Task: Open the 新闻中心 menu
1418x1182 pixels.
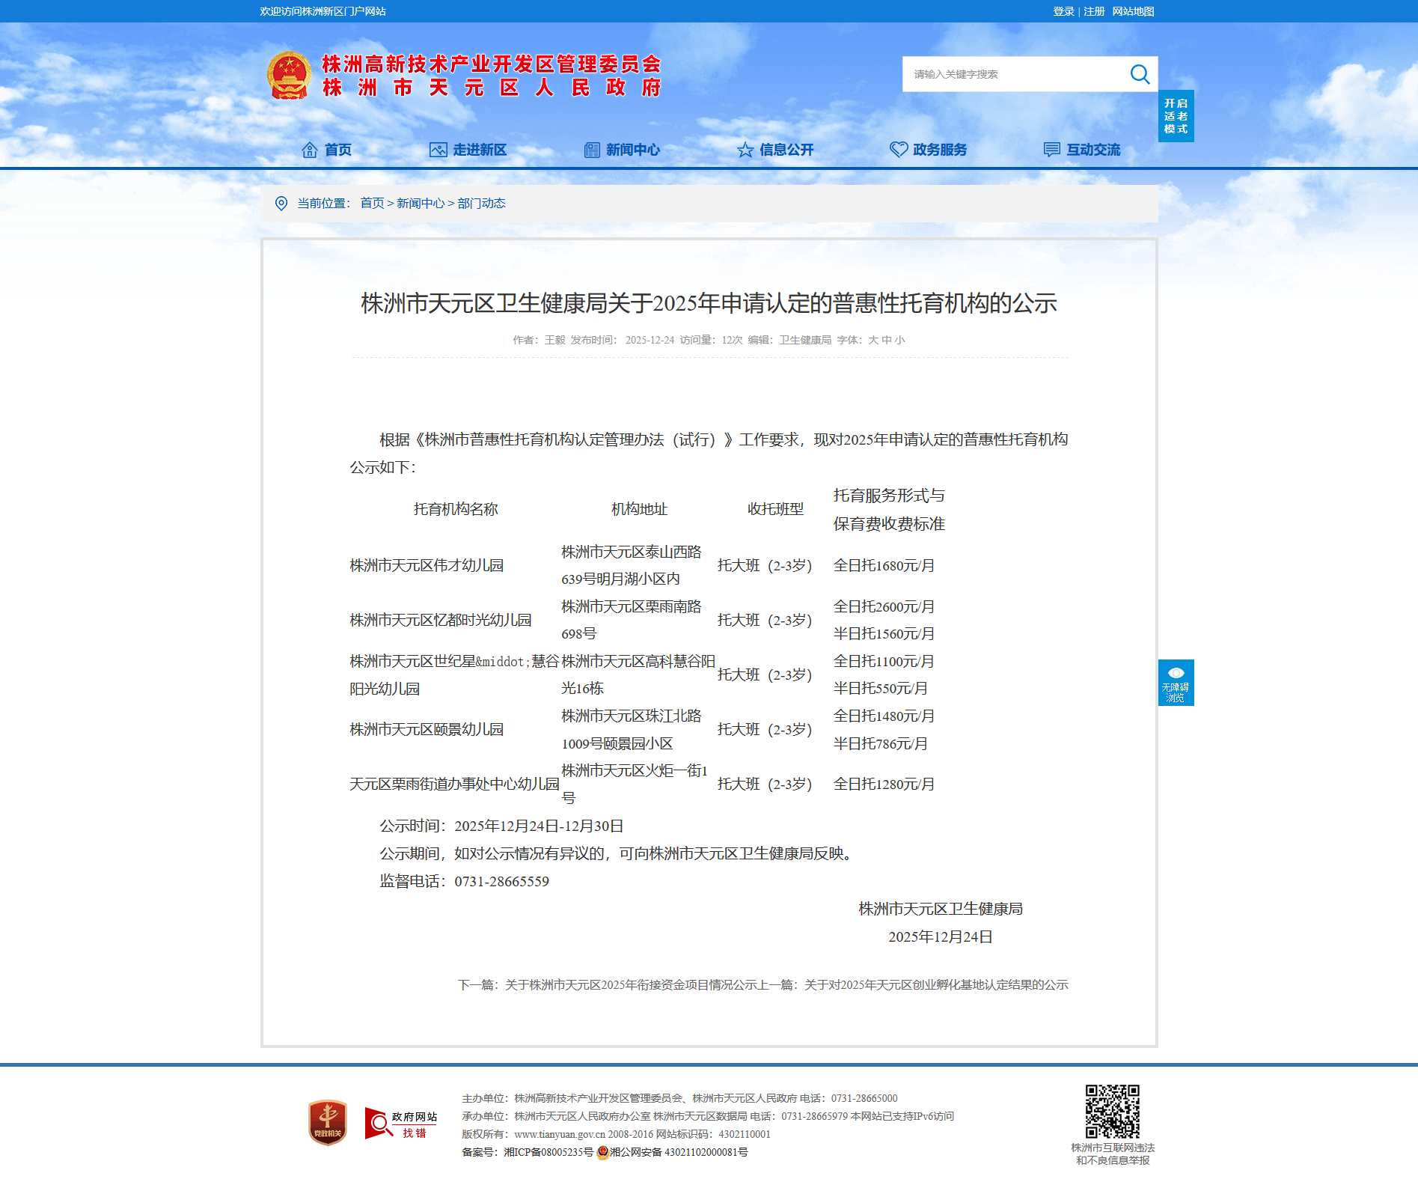Action: 632,150
